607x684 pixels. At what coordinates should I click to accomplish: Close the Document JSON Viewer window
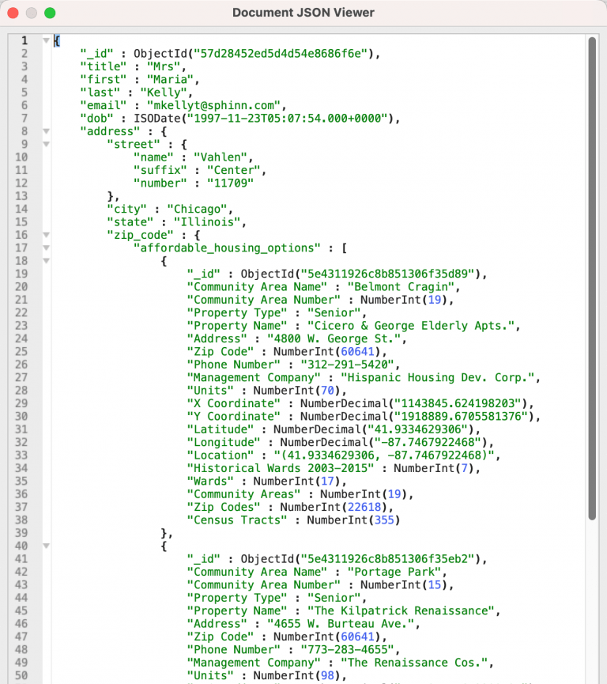coord(15,13)
